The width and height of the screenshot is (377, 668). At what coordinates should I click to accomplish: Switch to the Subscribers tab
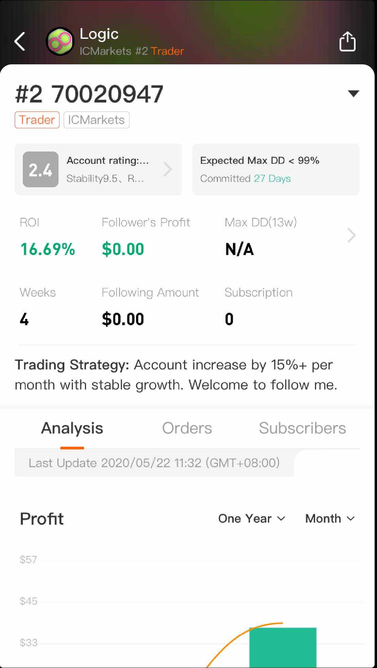click(x=302, y=428)
